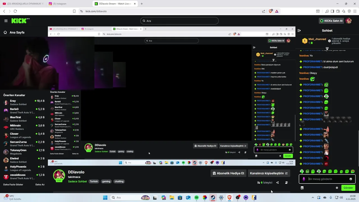Select the gaming tag
The image size is (359, 202).
tap(106, 182)
